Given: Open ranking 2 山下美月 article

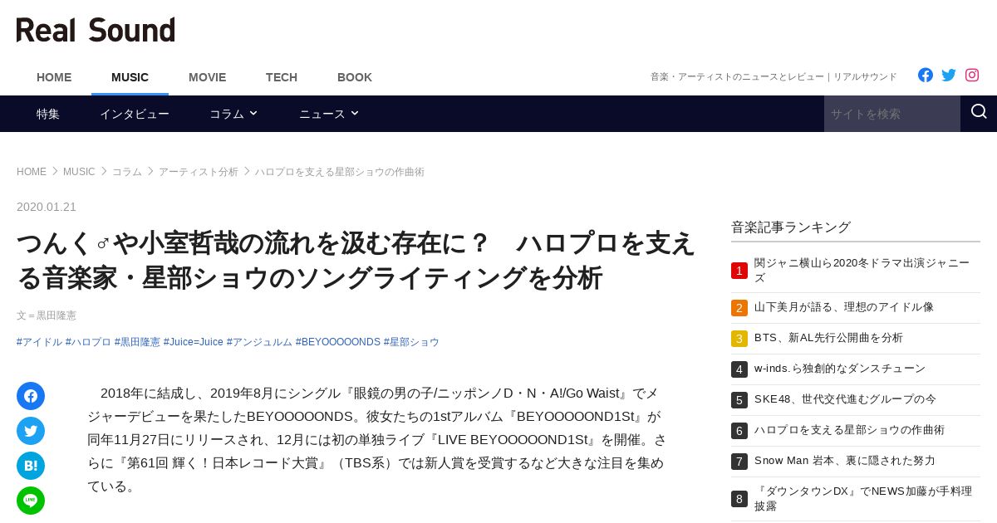Looking at the screenshot, I should click(856, 307).
